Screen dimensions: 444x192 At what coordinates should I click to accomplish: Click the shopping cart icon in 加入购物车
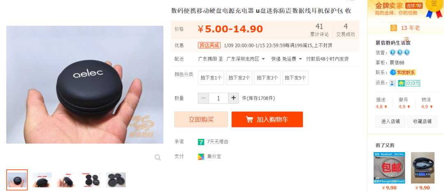coord(250,120)
